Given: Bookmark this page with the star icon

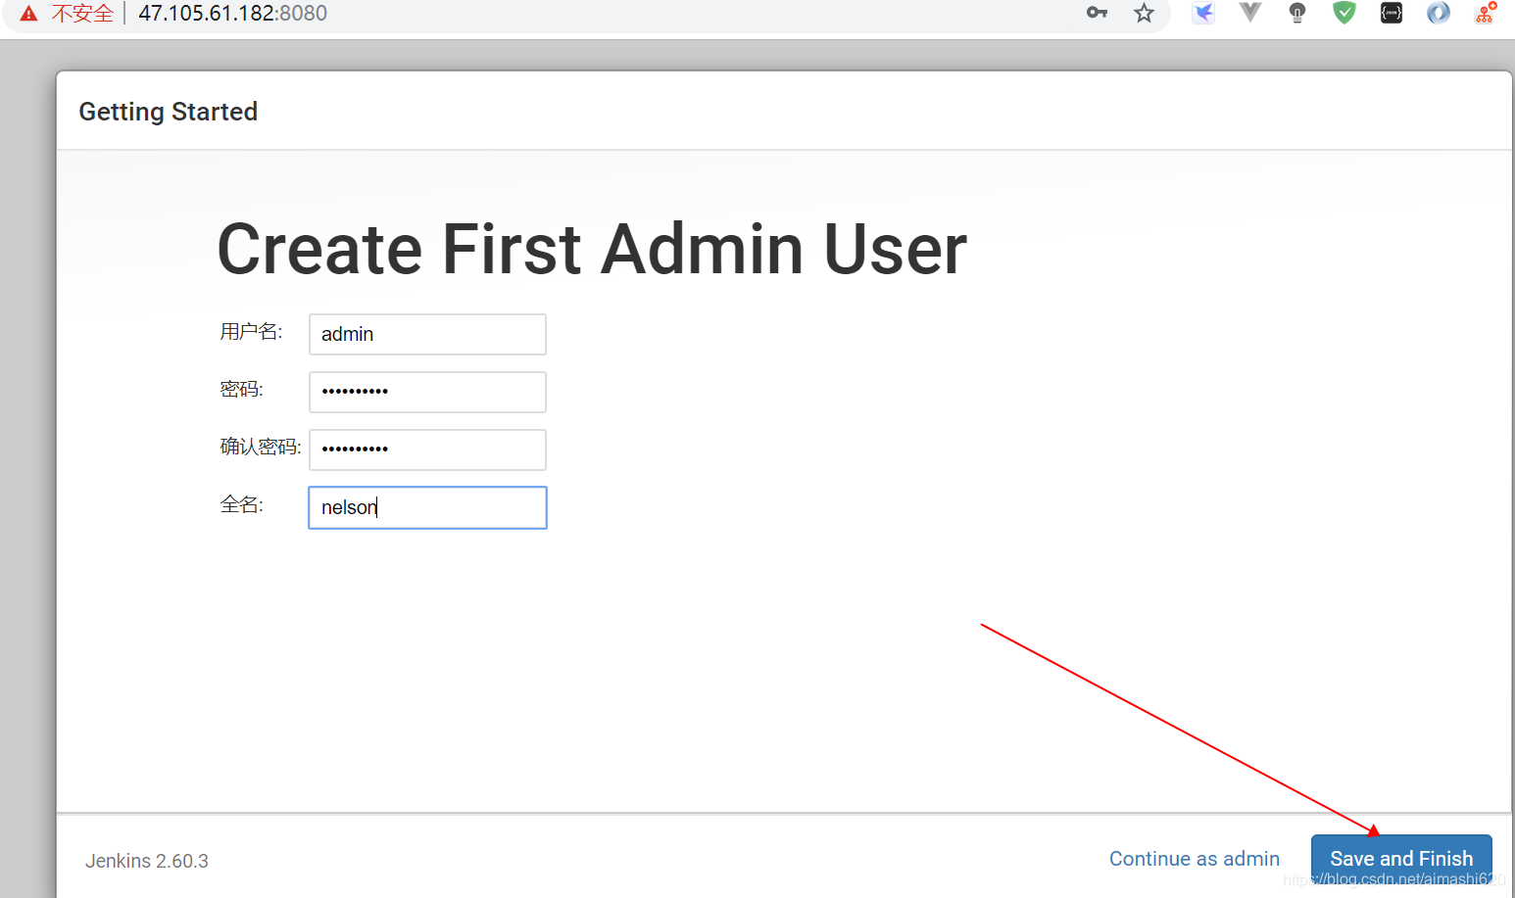Looking at the screenshot, I should (x=1144, y=13).
